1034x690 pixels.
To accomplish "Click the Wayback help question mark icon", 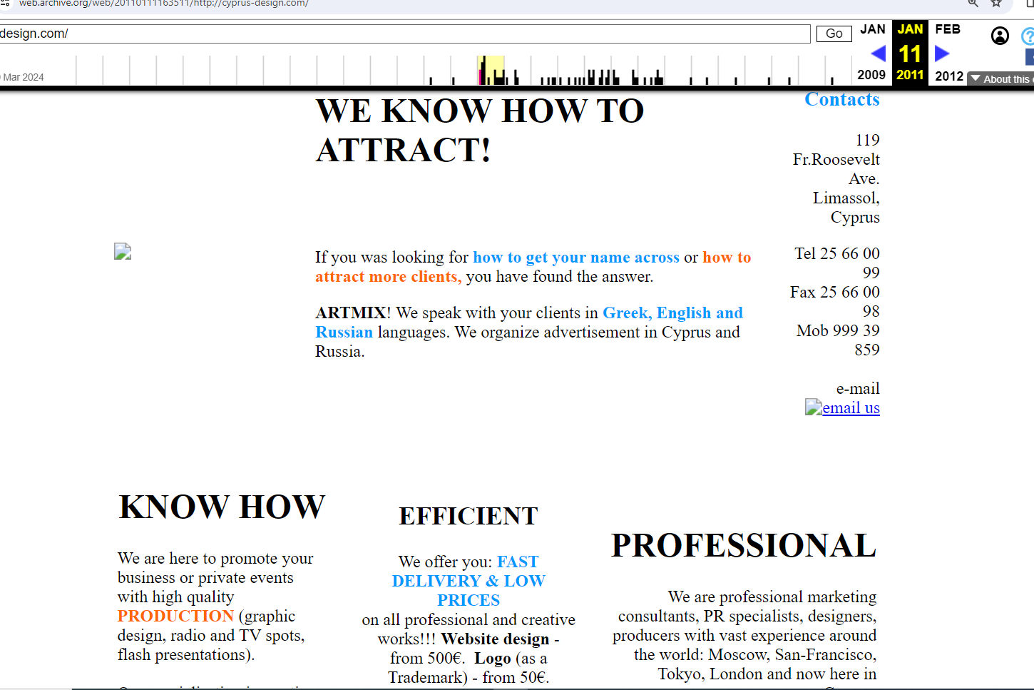I will coord(1028,36).
